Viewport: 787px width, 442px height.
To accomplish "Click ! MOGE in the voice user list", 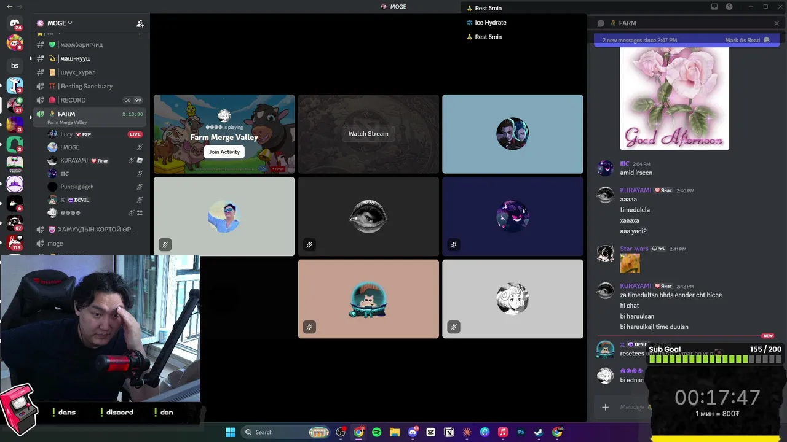I will point(69,147).
